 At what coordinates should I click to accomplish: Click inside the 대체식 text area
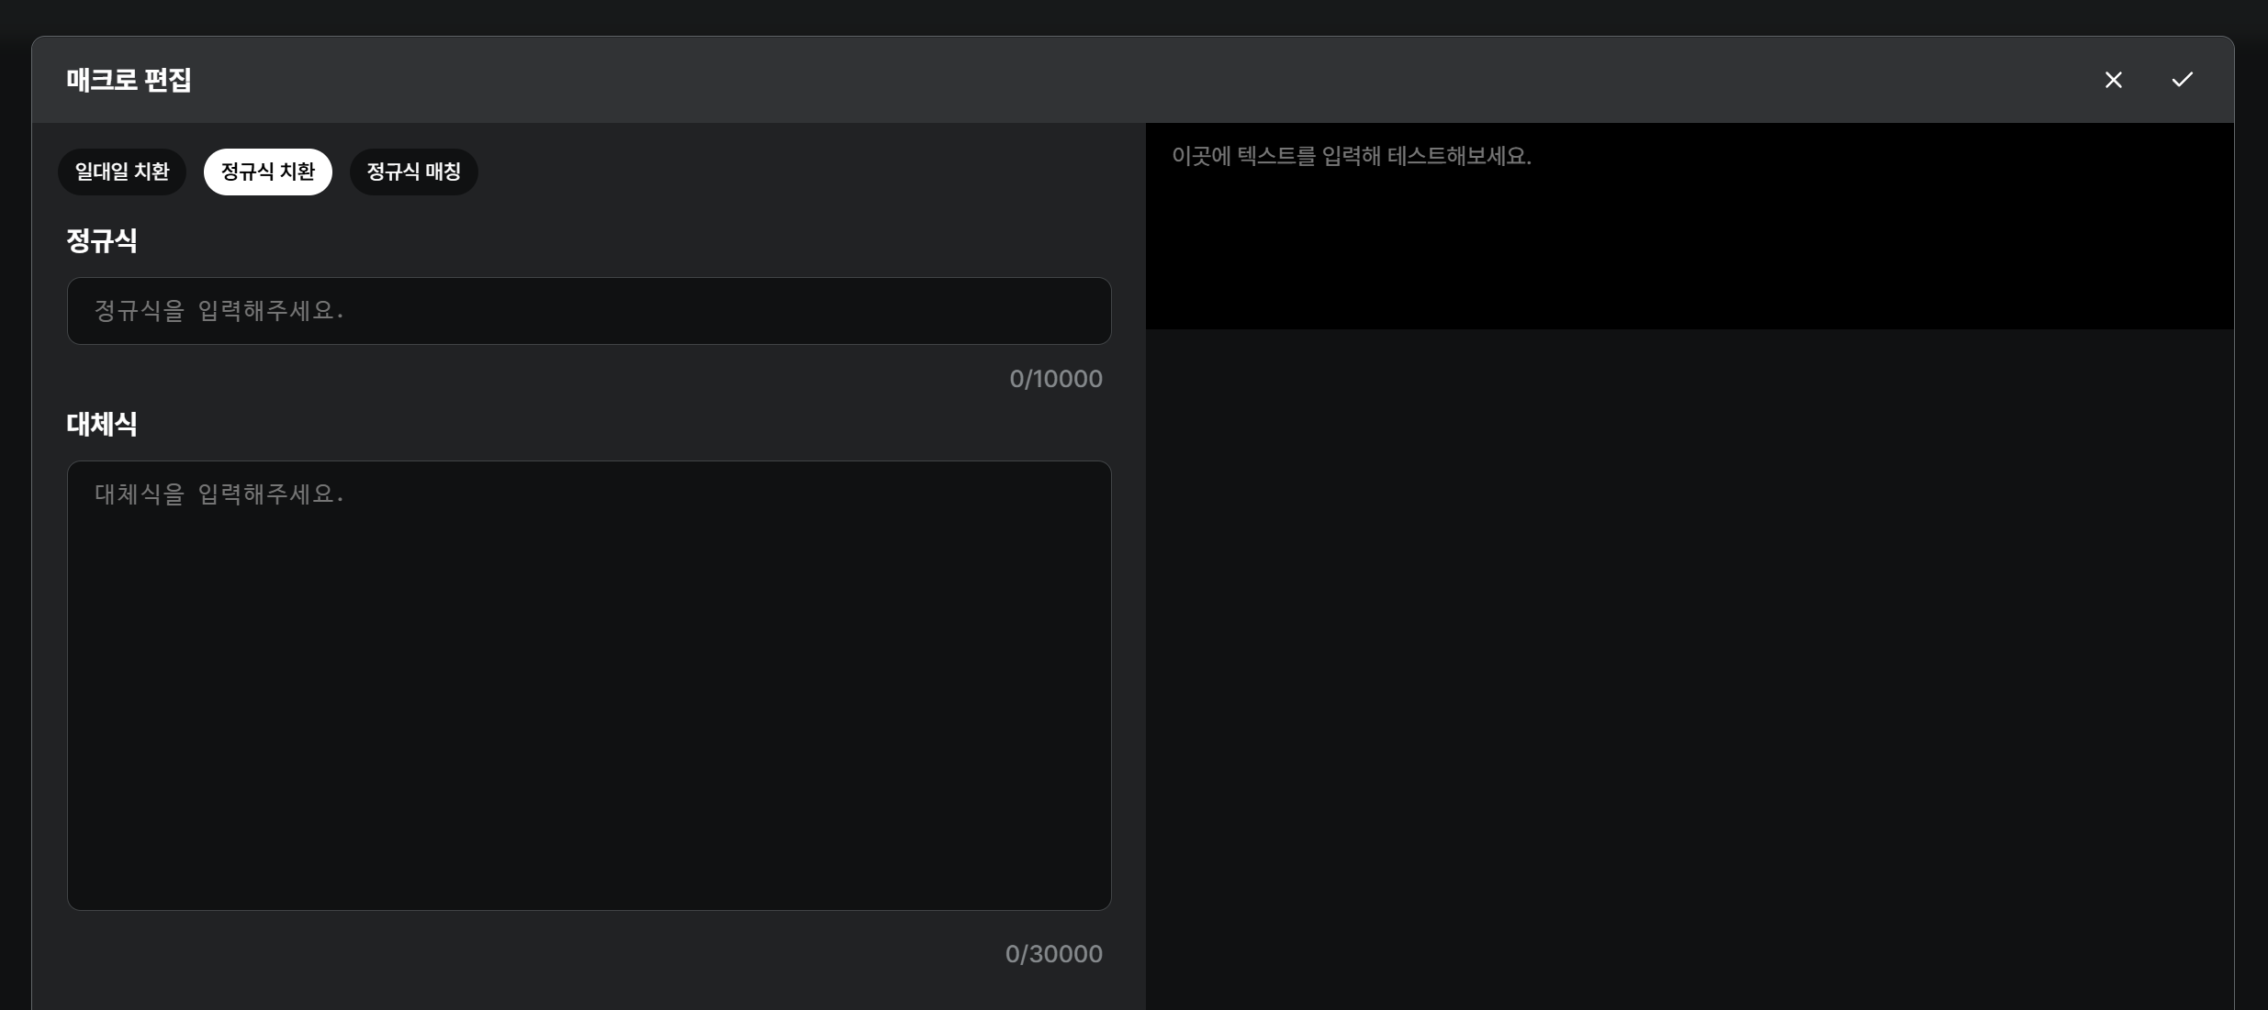tap(589, 684)
